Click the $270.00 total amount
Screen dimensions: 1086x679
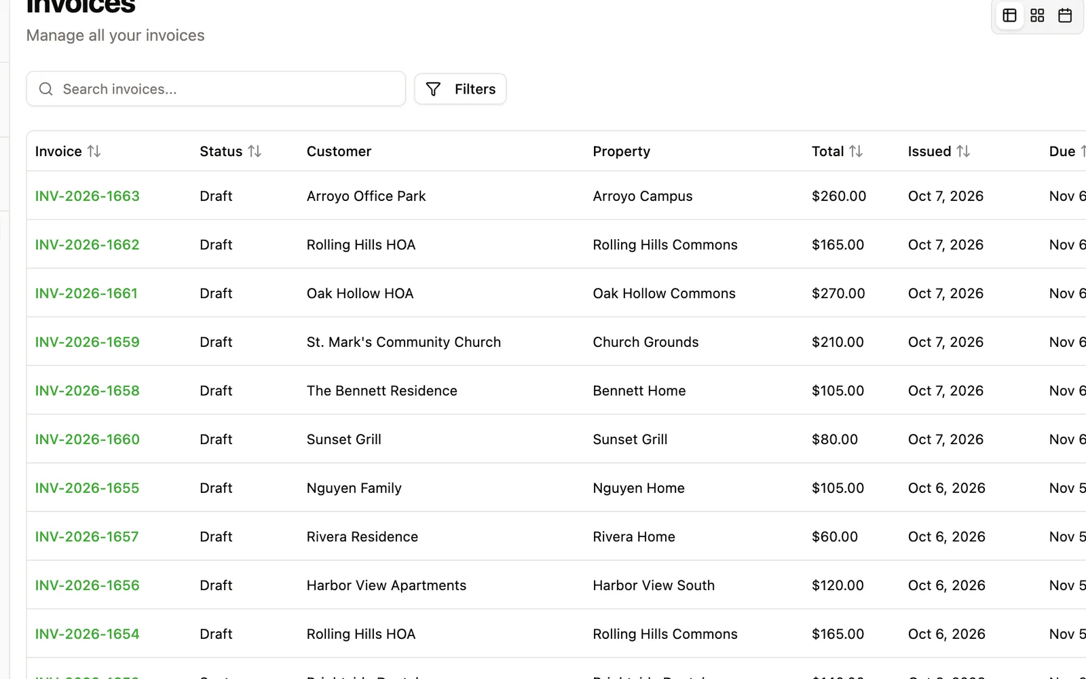[838, 293]
